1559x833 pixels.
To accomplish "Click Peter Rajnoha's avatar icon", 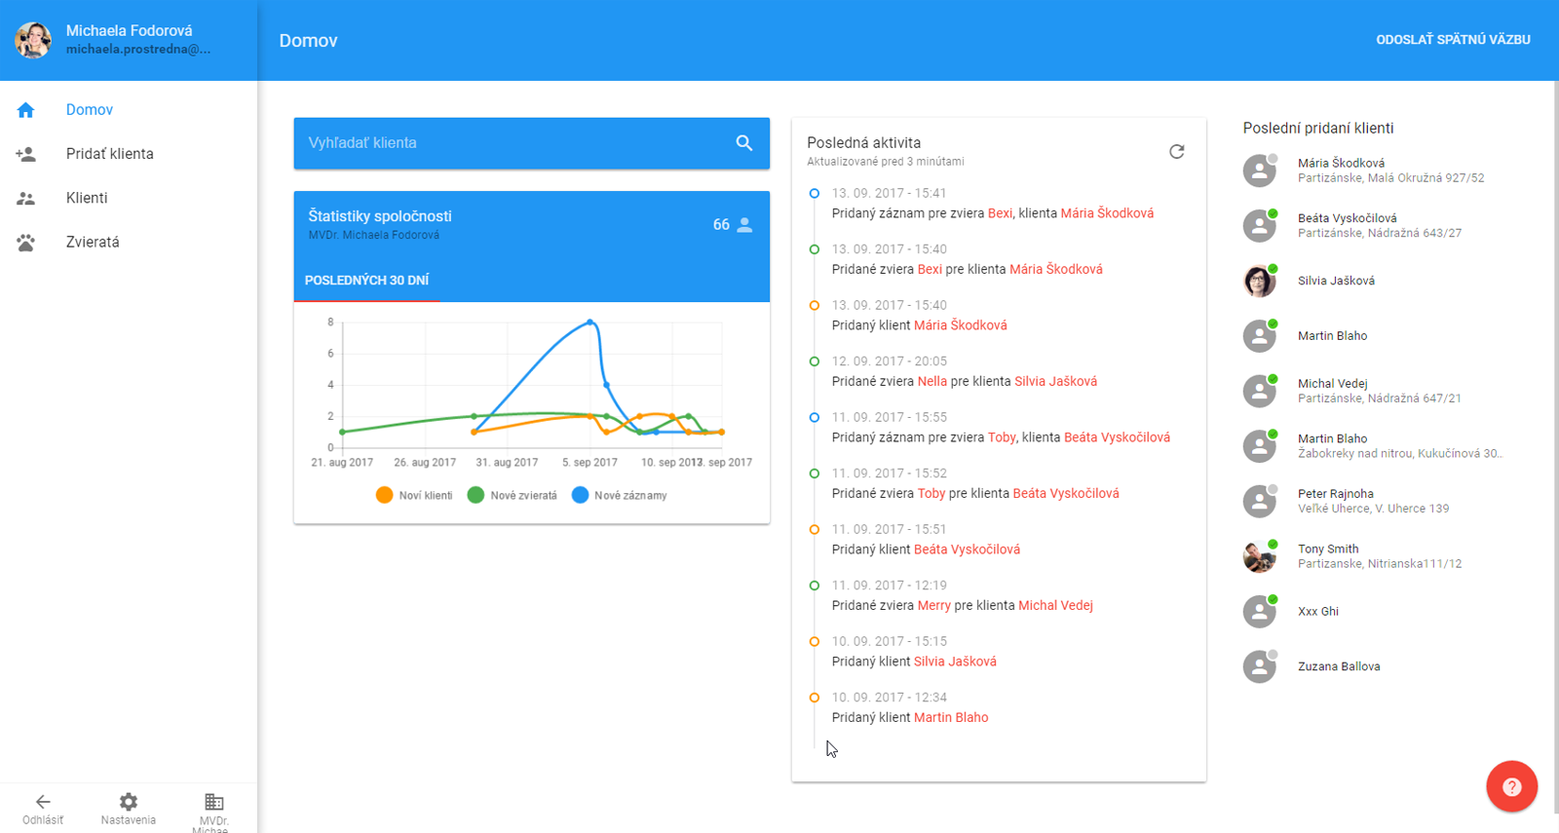I will [x=1260, y=501].
